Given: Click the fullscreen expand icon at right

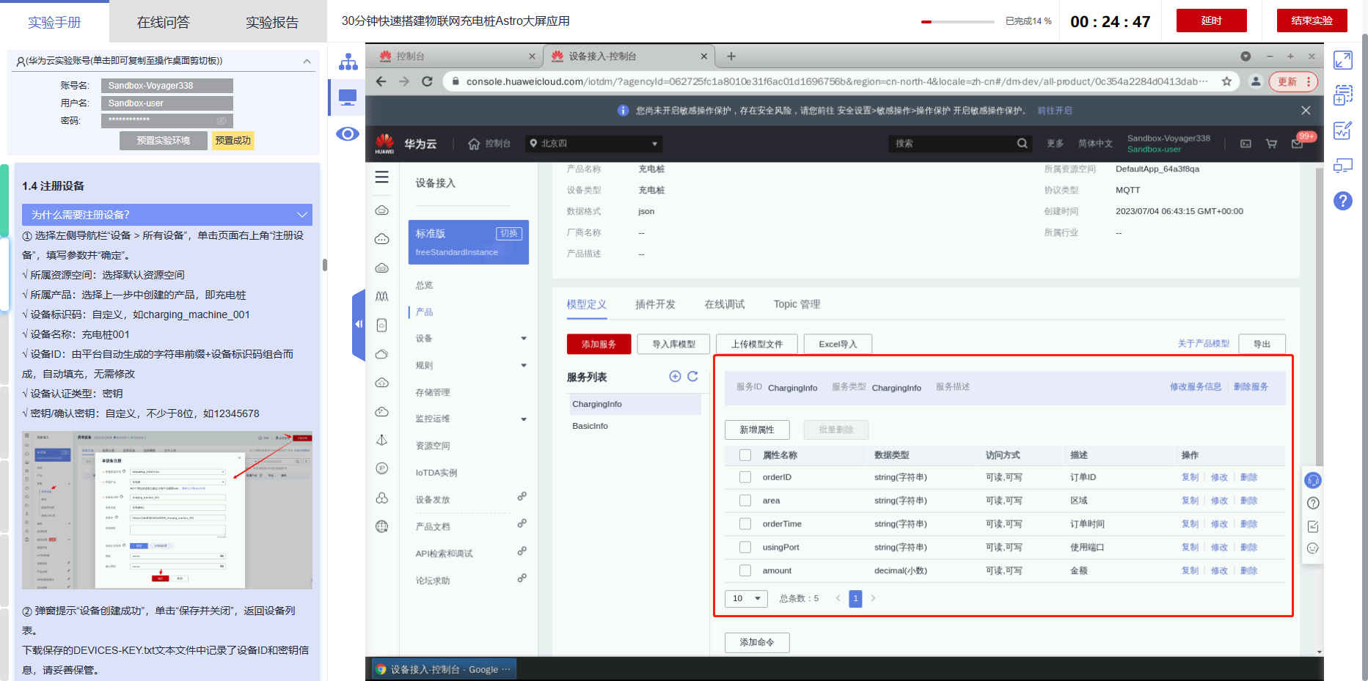Looking at the screenshot, I should (1342, 60).
